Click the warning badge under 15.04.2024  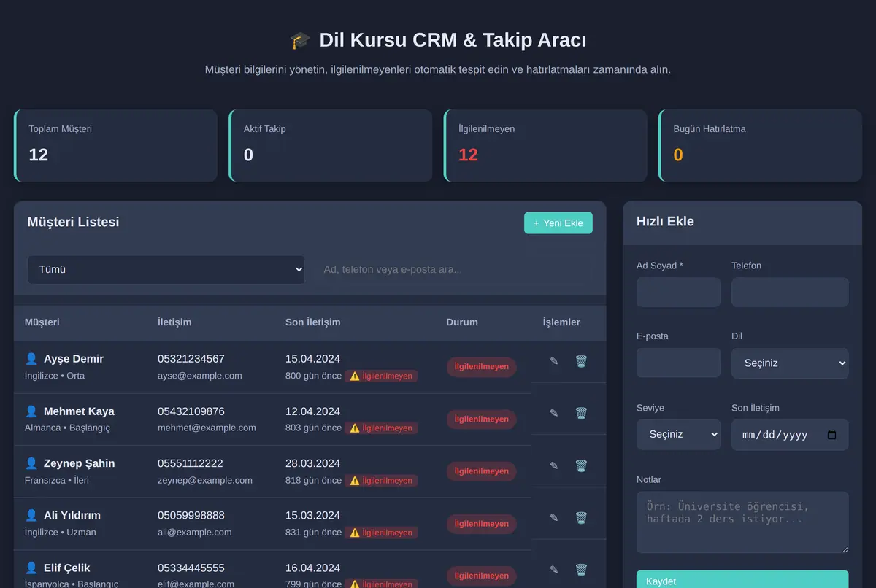(381, 376)
